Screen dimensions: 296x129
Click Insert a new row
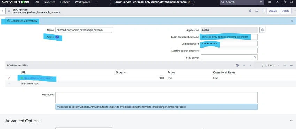[x=30, y=84]
